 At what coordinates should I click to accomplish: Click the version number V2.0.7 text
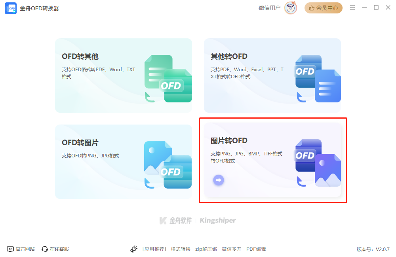383,249
